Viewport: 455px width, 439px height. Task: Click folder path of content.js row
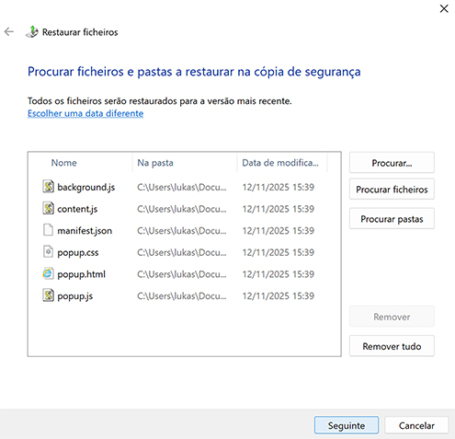(x=182, y=209)
